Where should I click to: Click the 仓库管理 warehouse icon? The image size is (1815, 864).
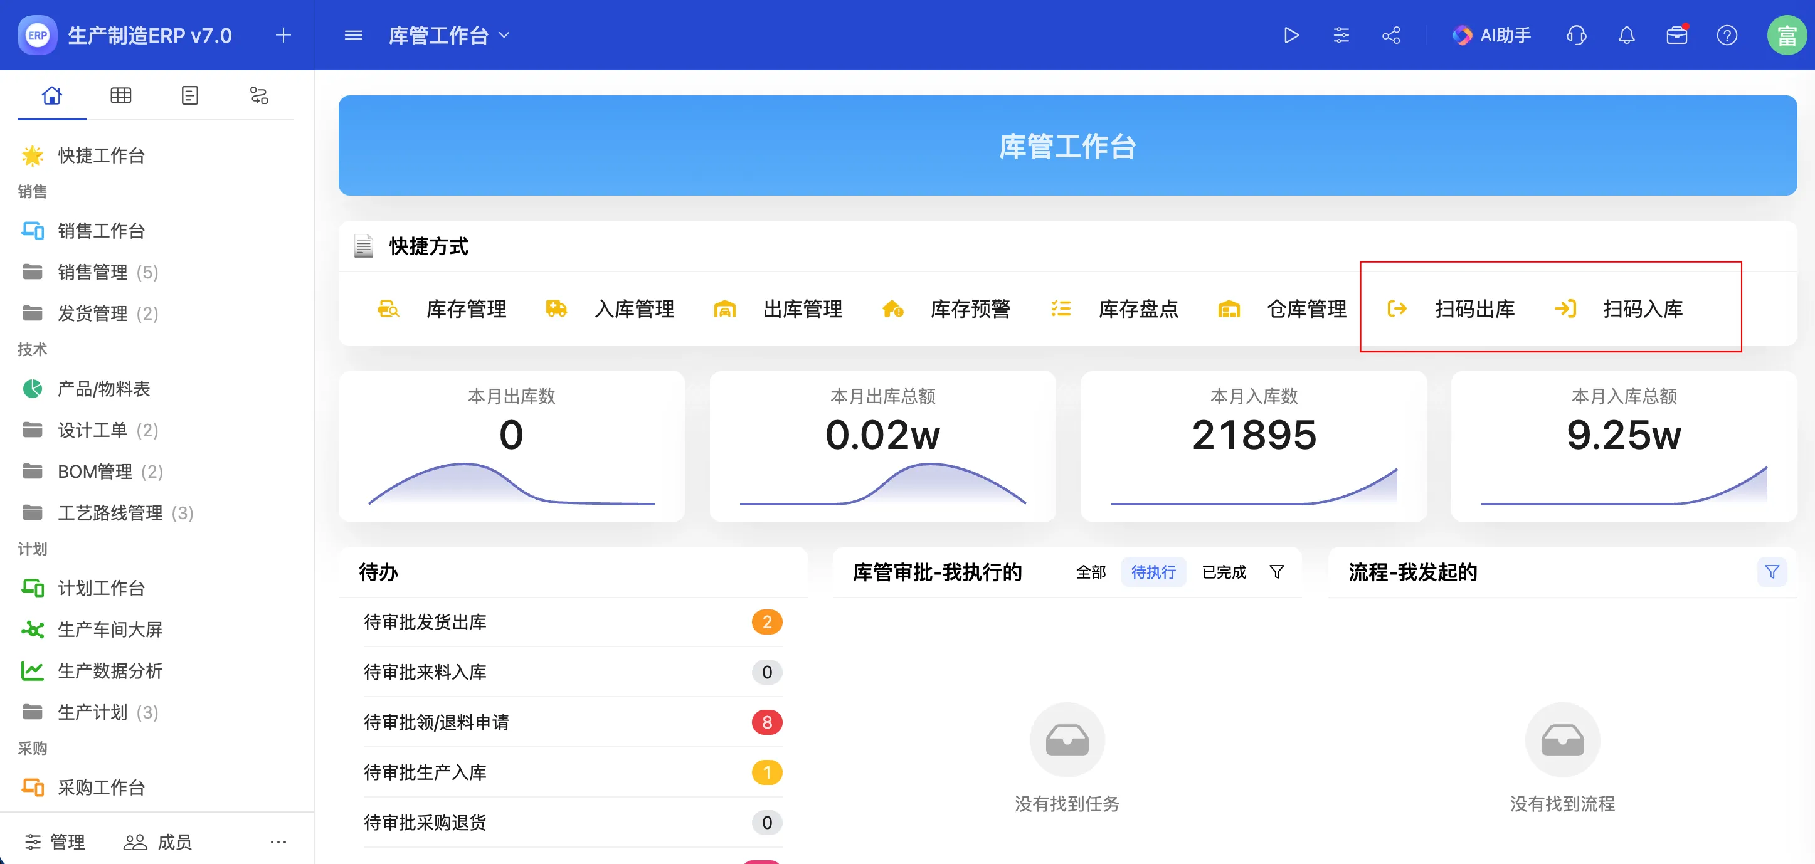1229,309
